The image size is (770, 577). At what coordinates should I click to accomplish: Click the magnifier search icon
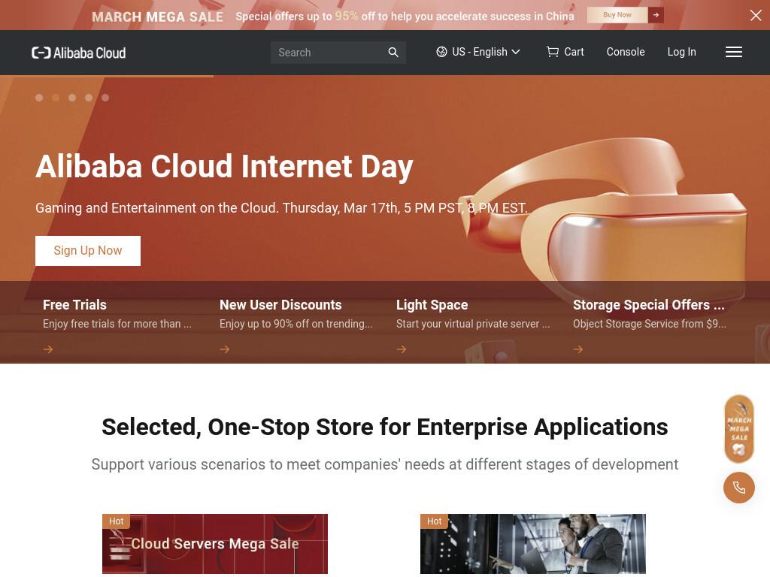click(x=393, y=52)
